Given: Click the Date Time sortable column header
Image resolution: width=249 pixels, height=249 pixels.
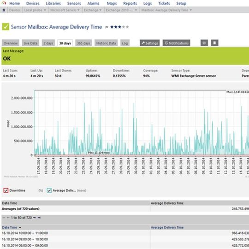Looking at the screenshot, I should point(9,227).
